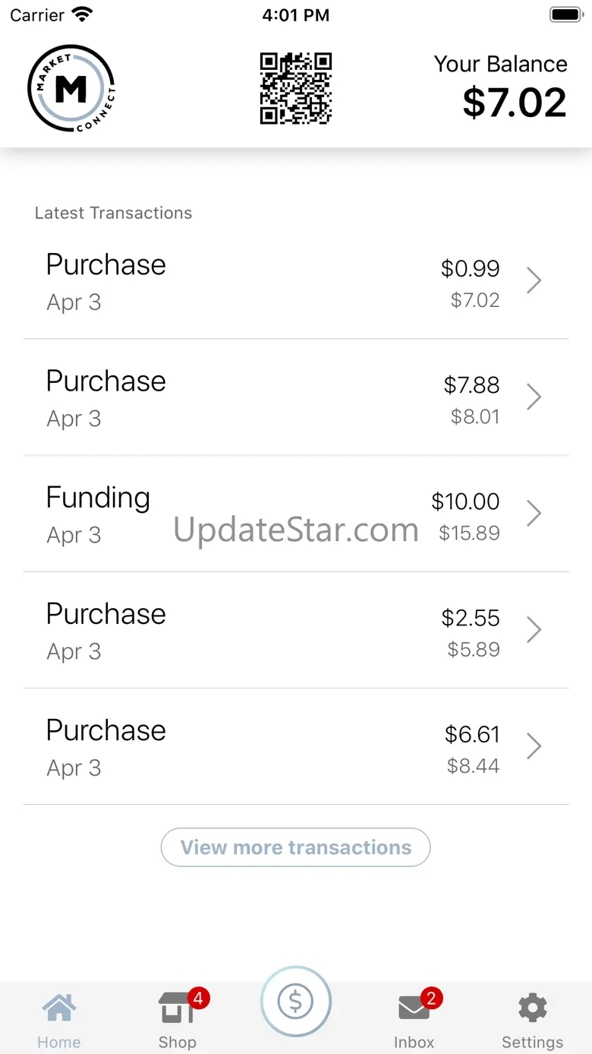Viewport: 592px width, 1054px height.
Task: Open the QR code in header
Action: point(296,88)
